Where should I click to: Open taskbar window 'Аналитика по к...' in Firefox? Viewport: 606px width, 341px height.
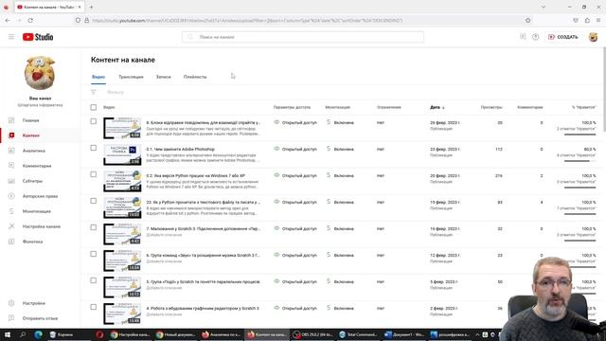[222, 334]
